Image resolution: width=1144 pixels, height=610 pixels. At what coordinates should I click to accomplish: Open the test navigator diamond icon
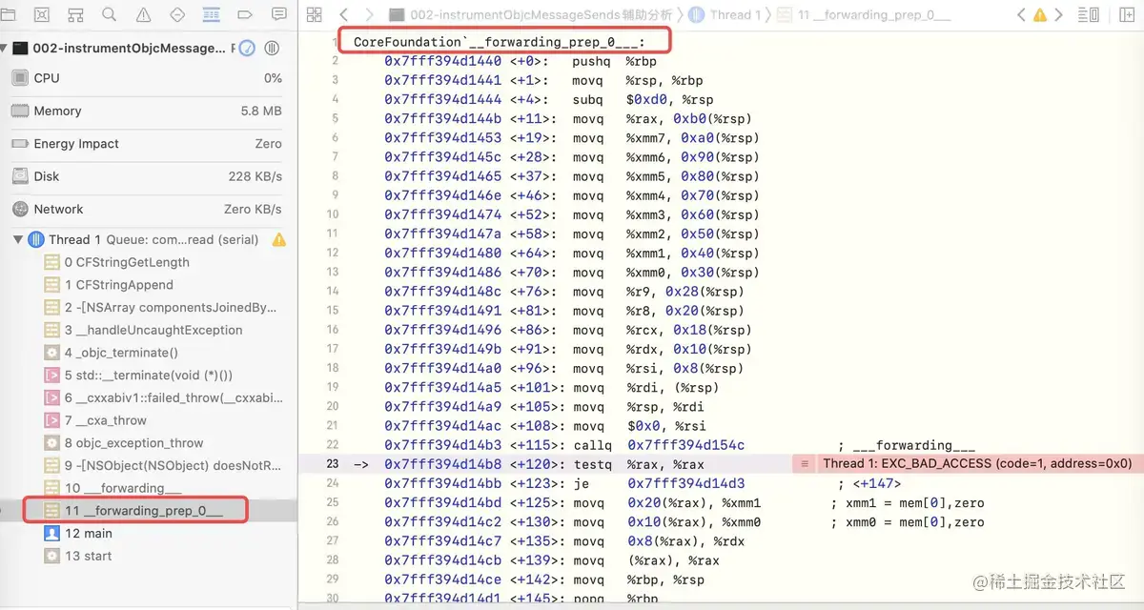pyautogui.click(x=177, y=14)
